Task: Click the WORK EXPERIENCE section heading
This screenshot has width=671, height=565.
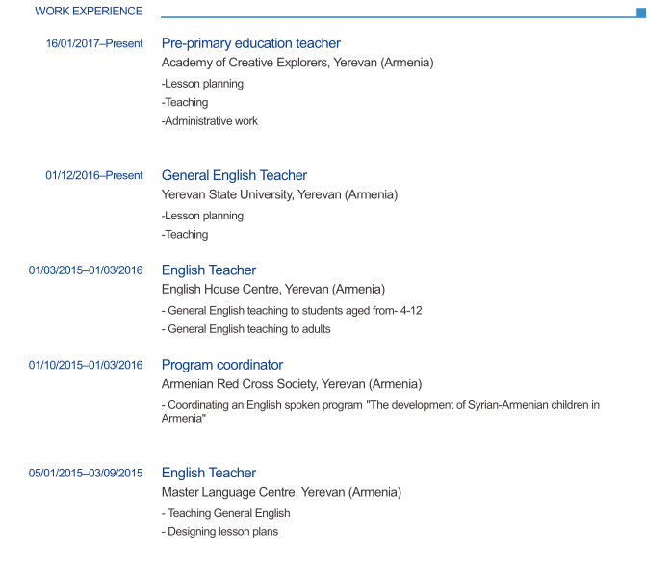Action: (89, 12)
